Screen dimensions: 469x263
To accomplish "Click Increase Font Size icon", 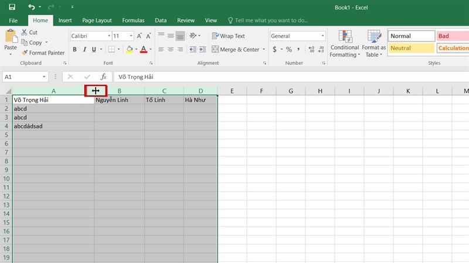I will pyautogui.click(x=139, y=36).
